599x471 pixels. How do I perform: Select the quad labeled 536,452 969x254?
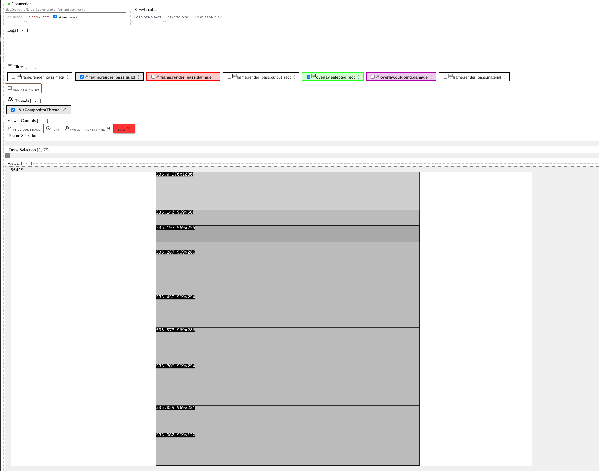[288, 311]
